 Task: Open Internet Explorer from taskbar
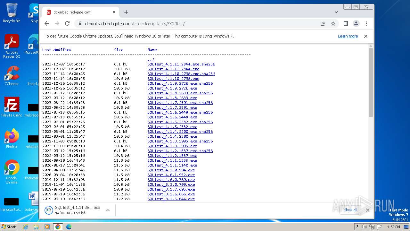click(x=25, y=227)
